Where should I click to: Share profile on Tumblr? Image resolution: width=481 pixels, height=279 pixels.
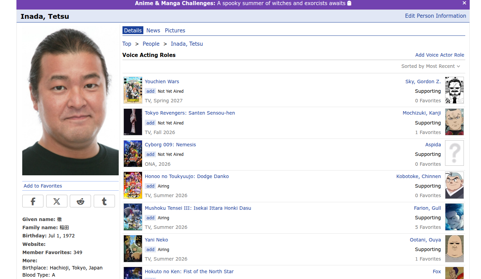[x=104, y=201]
